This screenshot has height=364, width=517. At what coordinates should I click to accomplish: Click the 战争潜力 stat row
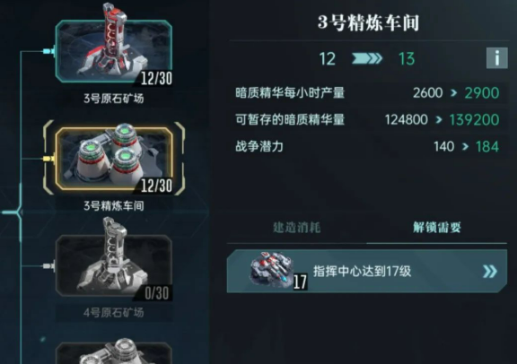click(x=366, y=146)
